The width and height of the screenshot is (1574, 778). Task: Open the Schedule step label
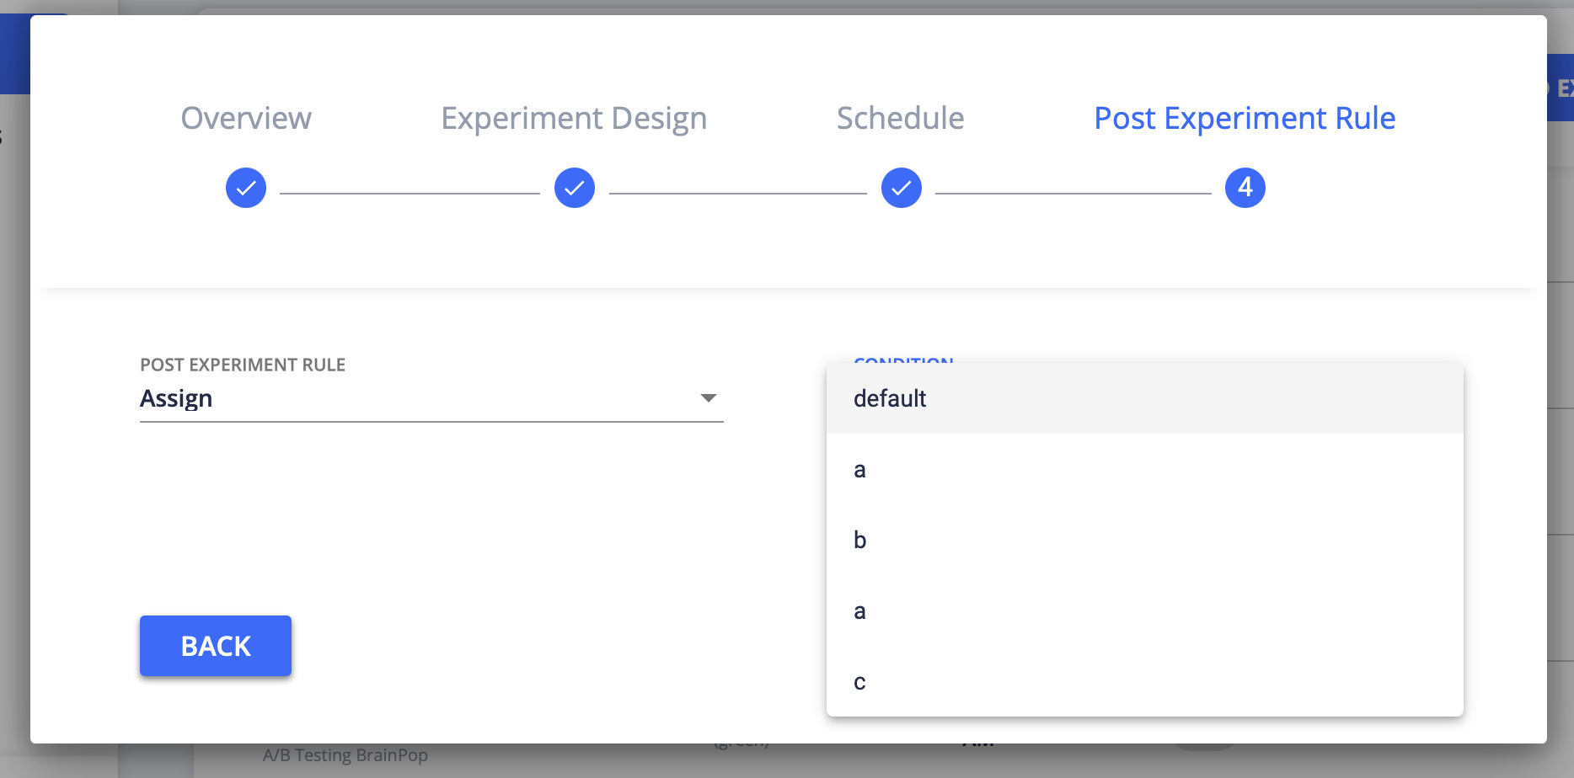click(900, 118)
